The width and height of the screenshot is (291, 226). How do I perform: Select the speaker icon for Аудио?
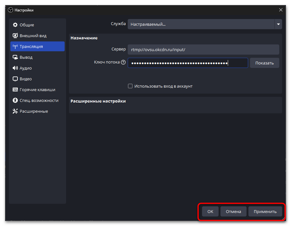tap(15, 68)
